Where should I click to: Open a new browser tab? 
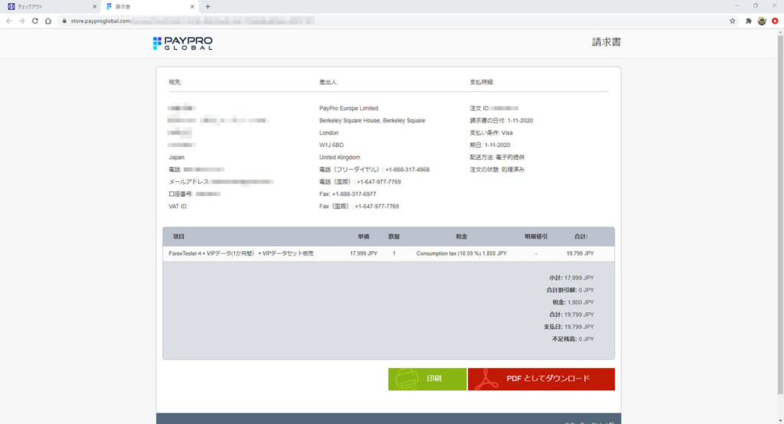(x=207, y=6)
